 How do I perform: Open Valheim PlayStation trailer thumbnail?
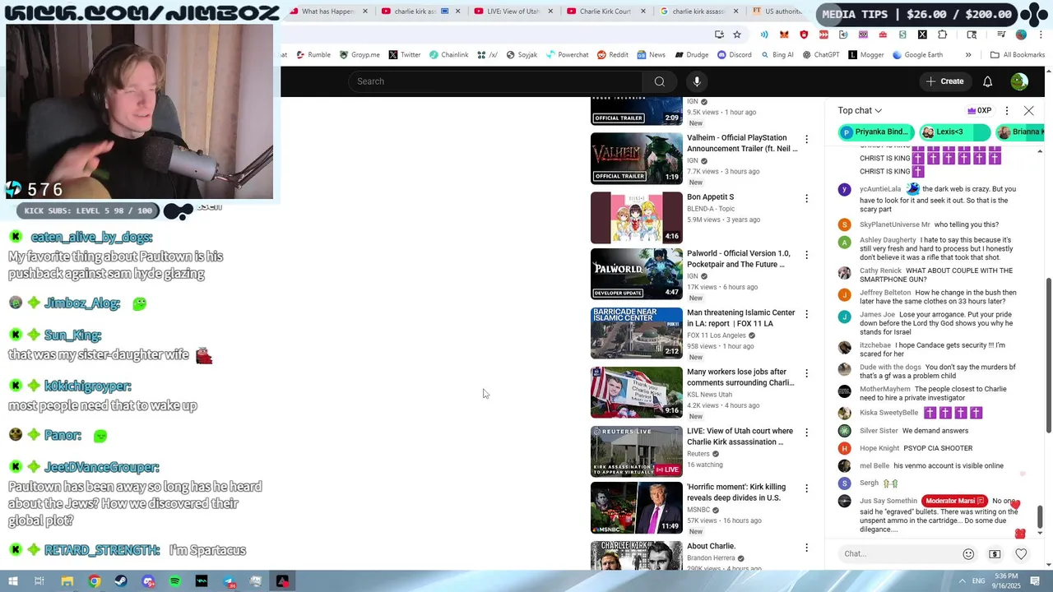[x=636, y=159]
